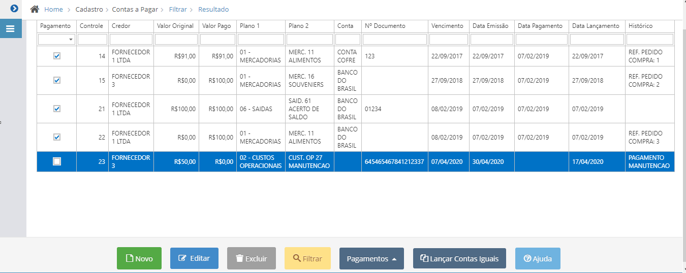Image resolution: width=686 pixels, height=273 pixels.
Task: Focus the Valor Original filter field
Action: (x=176, y=39)
